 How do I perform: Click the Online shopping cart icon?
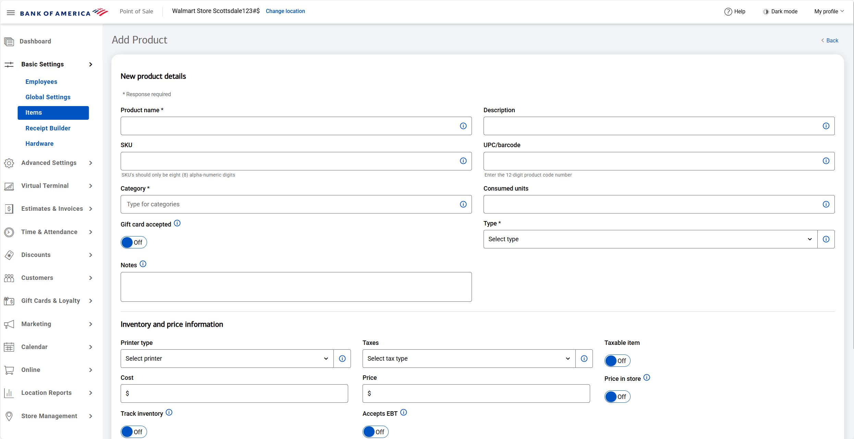(9, 370)
